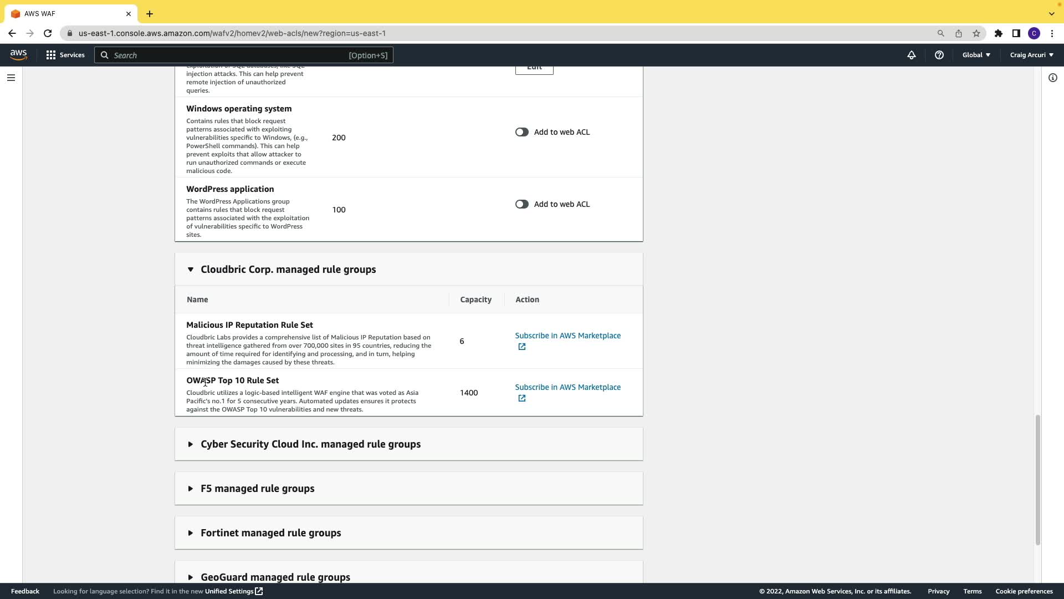Subscribe to OWASP Top 10 Rule Set

pyautogui.click(x=567, y=387)
